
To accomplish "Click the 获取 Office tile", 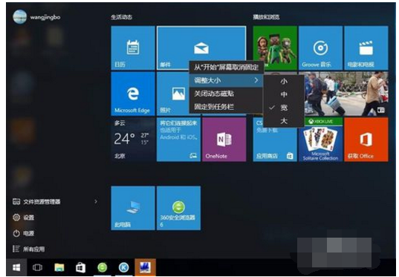I will point(366,140).
